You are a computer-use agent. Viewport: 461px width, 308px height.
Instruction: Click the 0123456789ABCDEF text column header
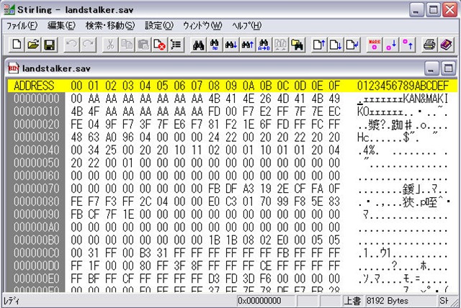coord(403,86)
